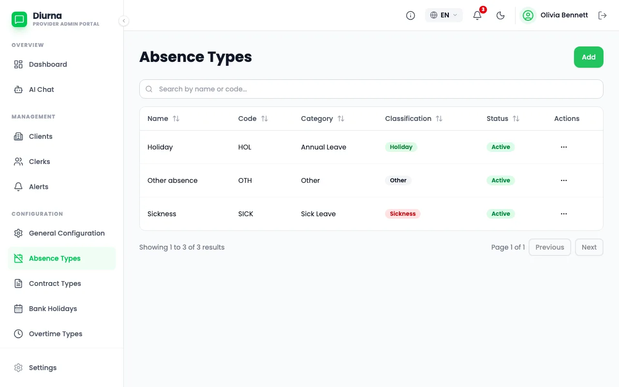Click the Alerts bell icon in sidebar
Image resolution: width=619 pixels, height=387 pixels.
click(x=18, y=187)
